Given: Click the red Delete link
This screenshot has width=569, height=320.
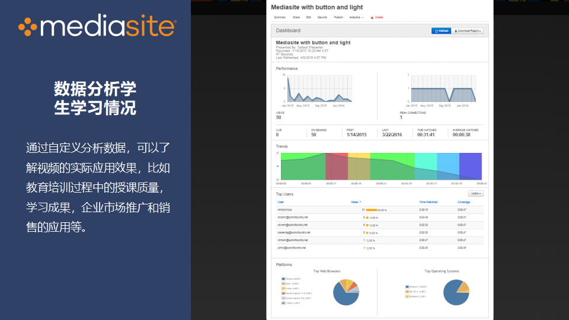Looking at the screenshot, I should coord(379,17).
